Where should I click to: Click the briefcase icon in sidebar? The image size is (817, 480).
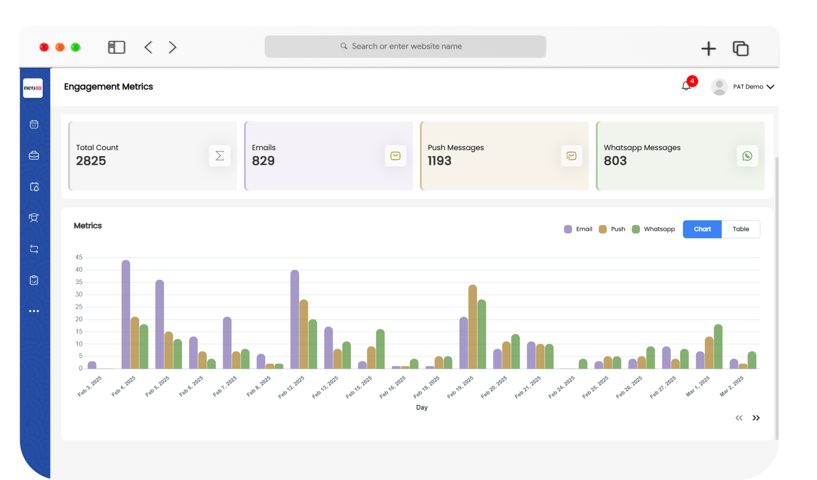click(34, 156)
